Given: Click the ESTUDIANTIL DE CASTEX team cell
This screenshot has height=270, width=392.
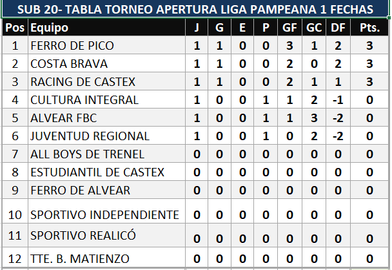Looking at the screenshot, I should tap(97, 172).
